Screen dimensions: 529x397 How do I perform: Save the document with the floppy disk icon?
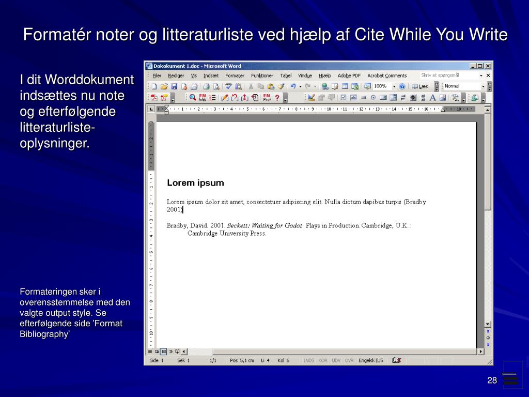coord(174,86)
